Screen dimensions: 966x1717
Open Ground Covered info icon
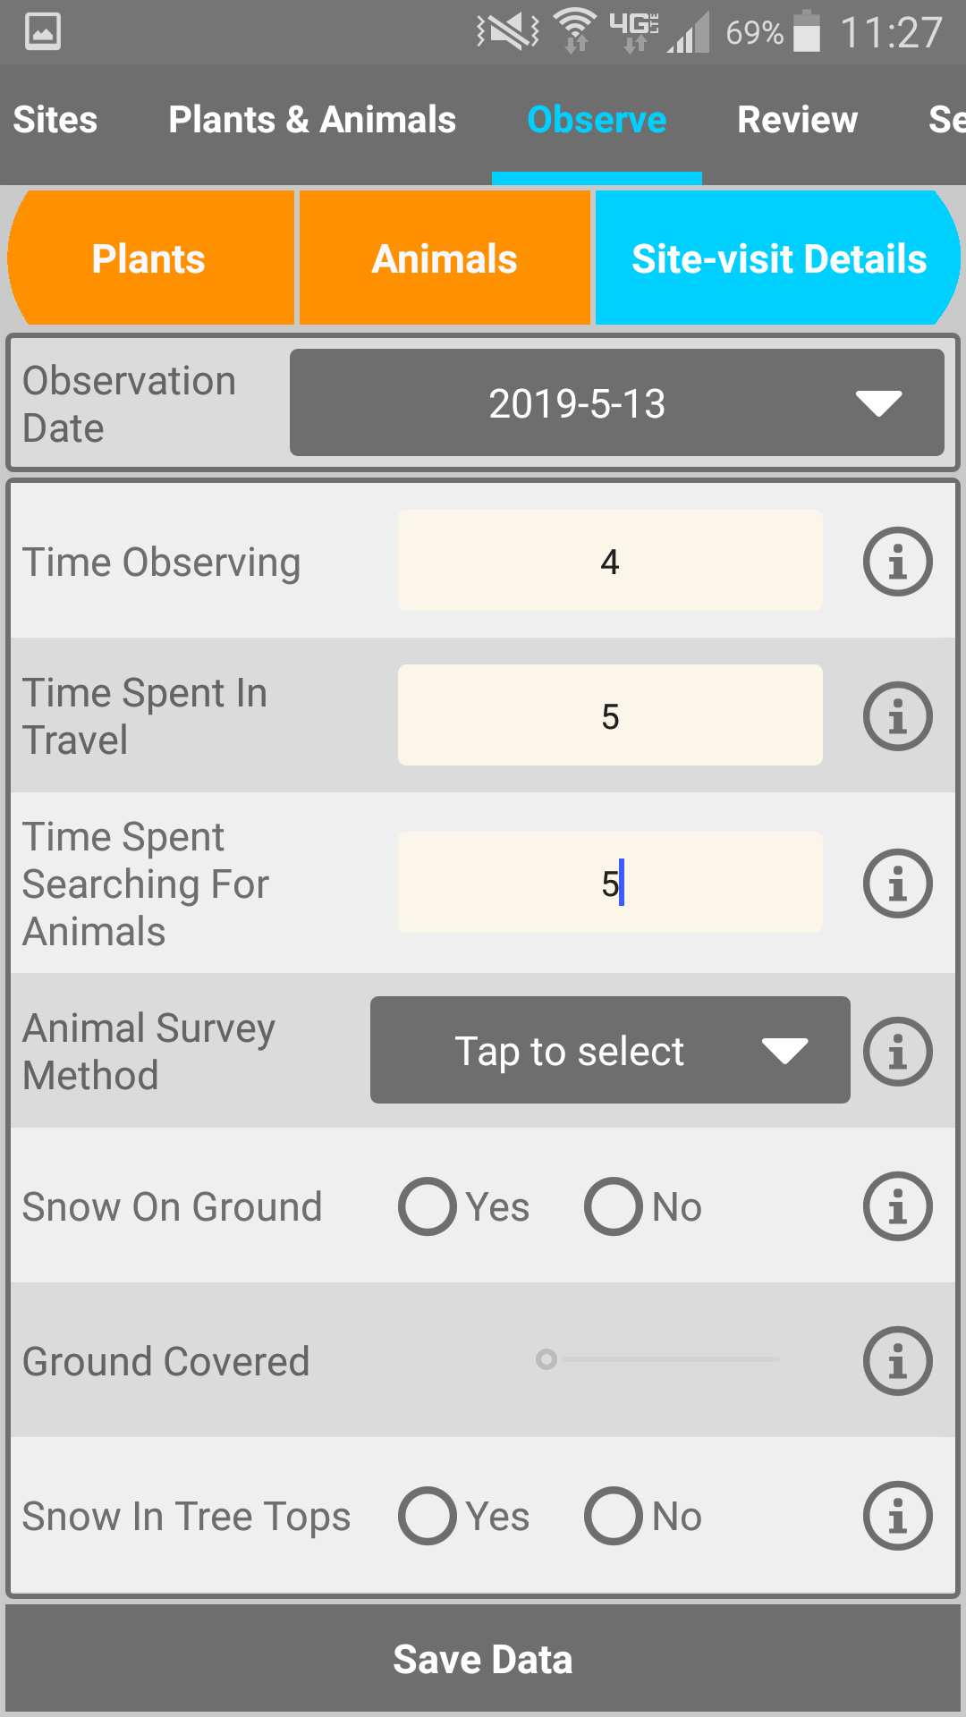[x=897, y=1361]
